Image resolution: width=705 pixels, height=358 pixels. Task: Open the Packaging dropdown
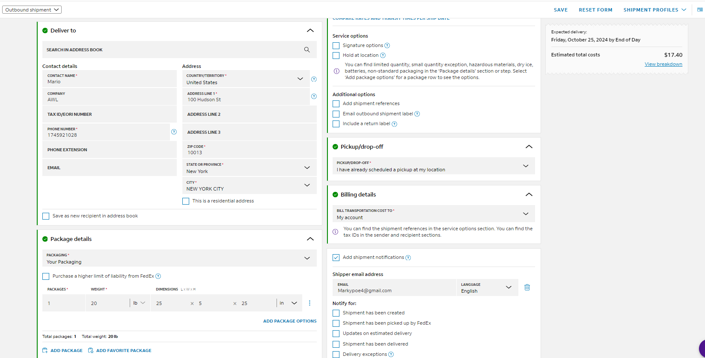tap(179, 258)
